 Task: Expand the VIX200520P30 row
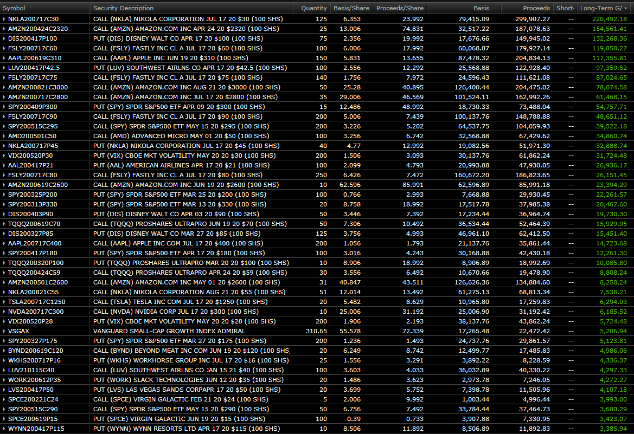click(x=4, y=156)
